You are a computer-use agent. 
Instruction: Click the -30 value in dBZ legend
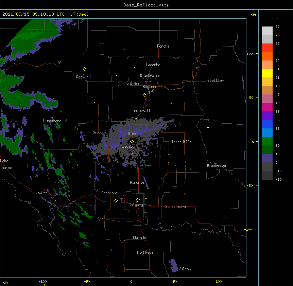pos(278,179)
